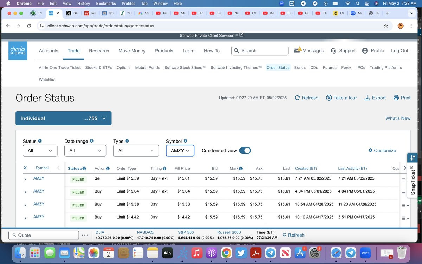Open the Watchlist tab
The width and height of the screenshot is (422, 264).
pyautogui.click(x=47, y=80)
